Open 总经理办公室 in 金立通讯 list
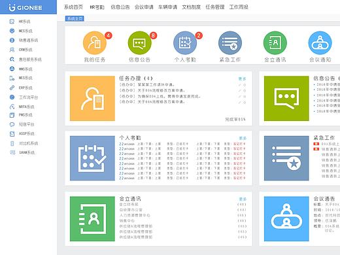 coord(131,210)
